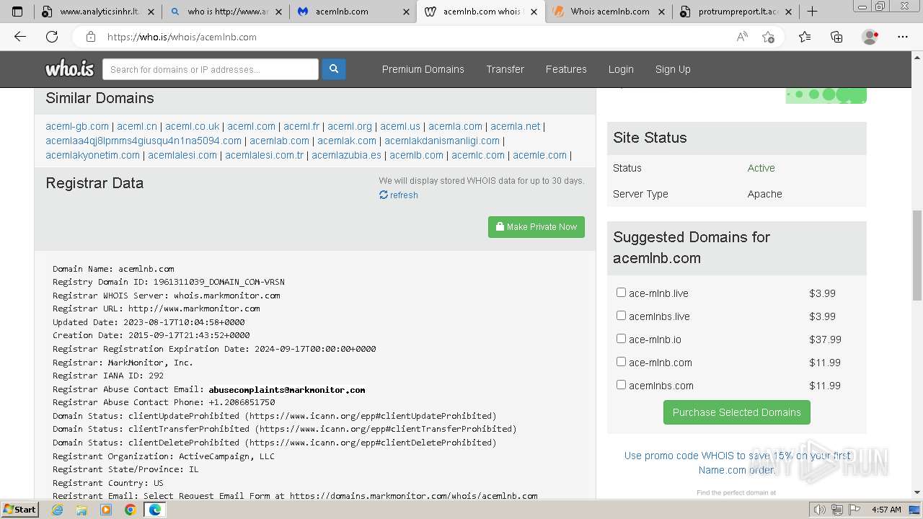Open a new tab with plus button
Screen dimensions: 923x519
812,12
